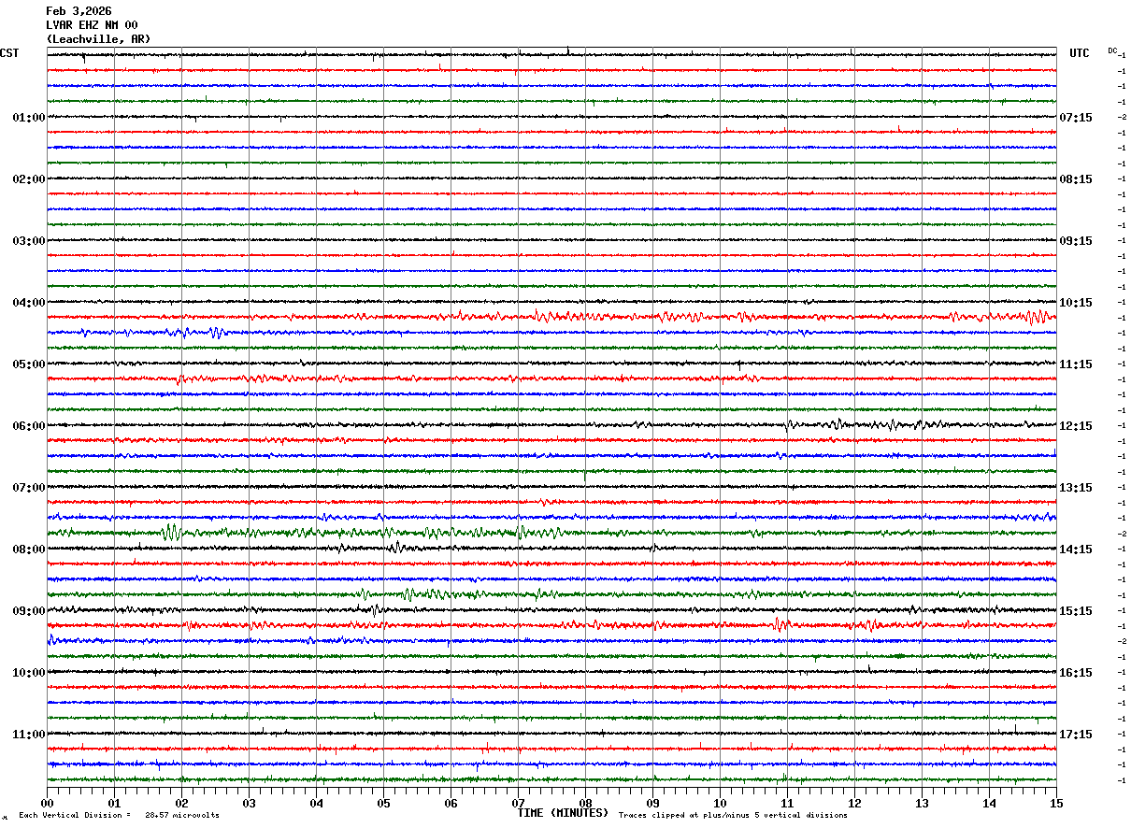Click 'Each Vertical Division = 28.57 microvolts' note

point(119,816)
